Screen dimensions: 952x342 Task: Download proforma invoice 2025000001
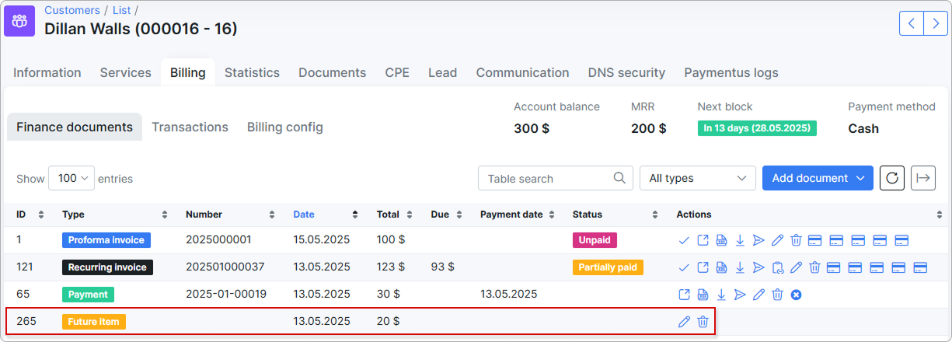pos(740,240)
